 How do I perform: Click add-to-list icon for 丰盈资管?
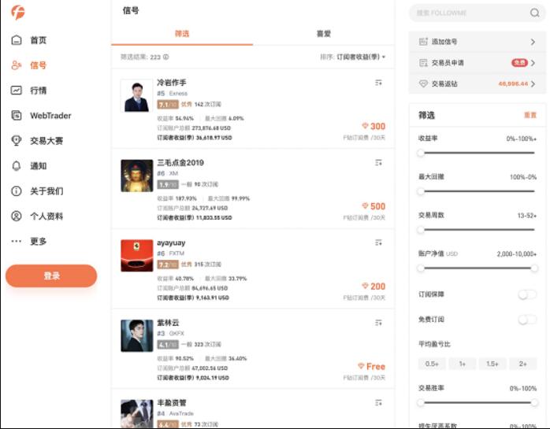[x=378, y=403]
